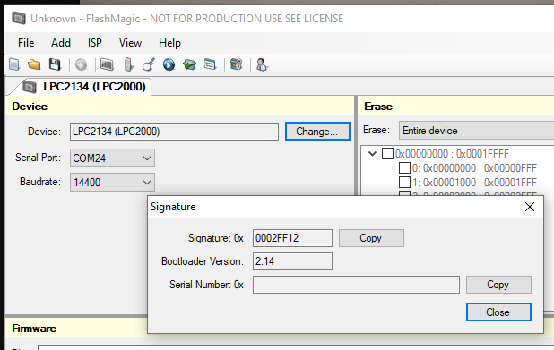Click the Open folder toolbar icon
This screenshot has height=350, width=554.
tap(34, 64)
